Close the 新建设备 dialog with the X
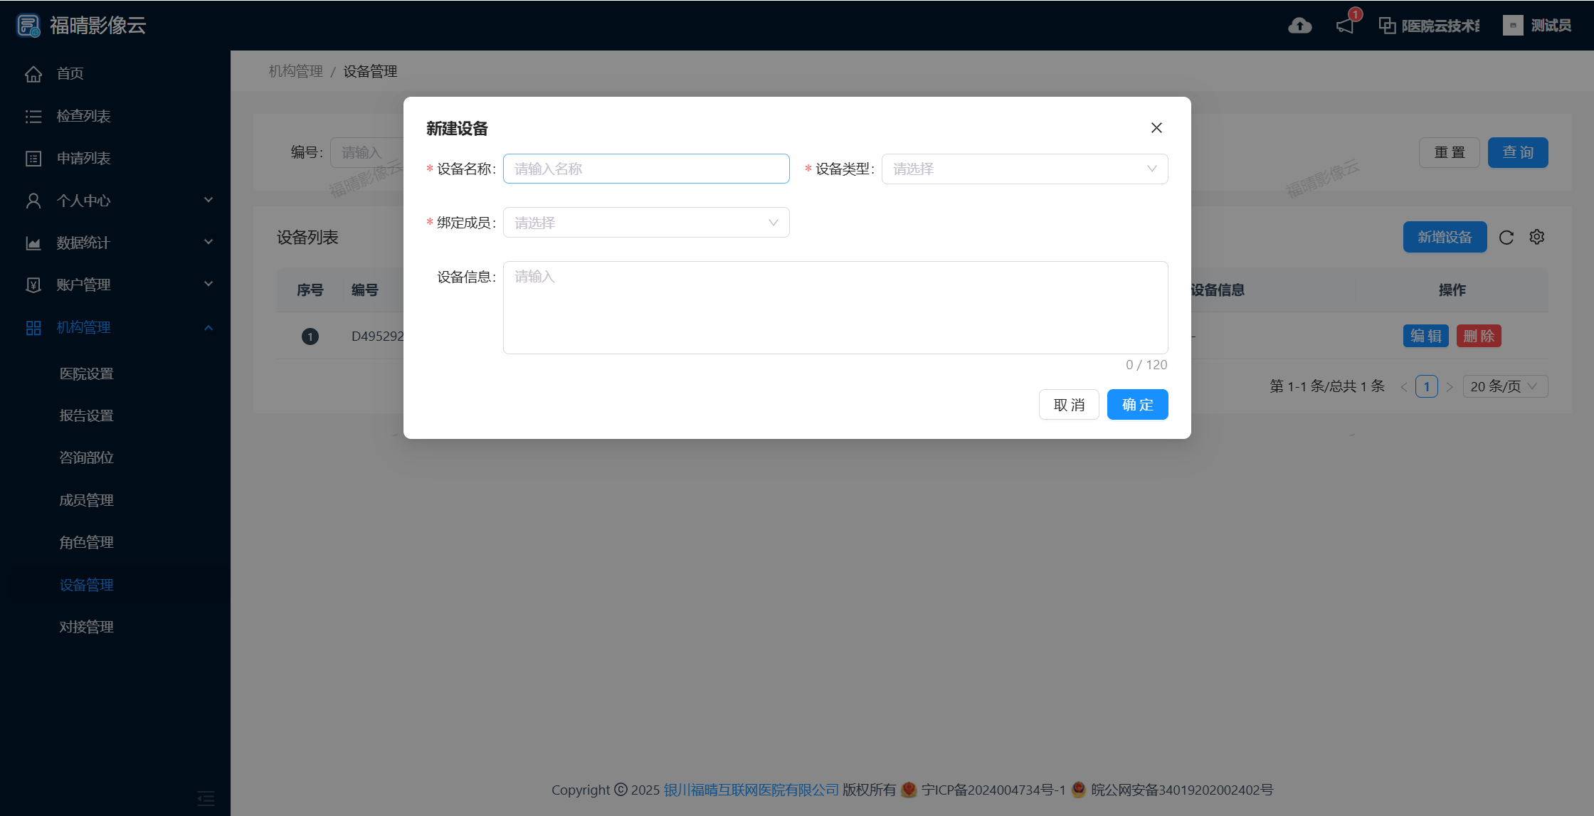1594x816 pixels. pyautogui.click(x=1156, y=128)
